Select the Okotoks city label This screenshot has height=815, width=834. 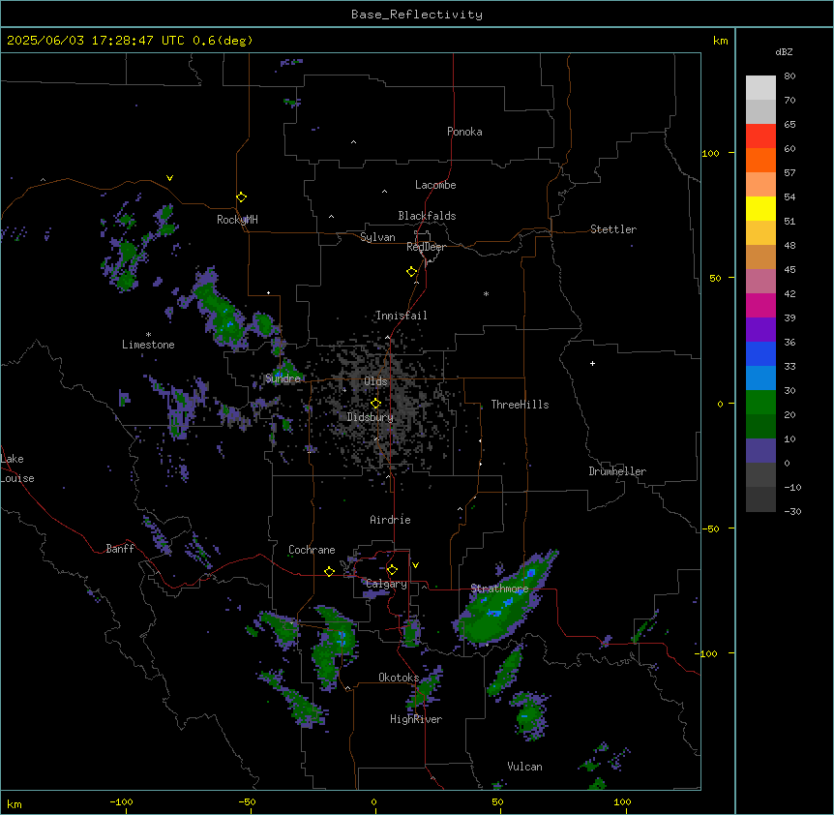(399, 678)
